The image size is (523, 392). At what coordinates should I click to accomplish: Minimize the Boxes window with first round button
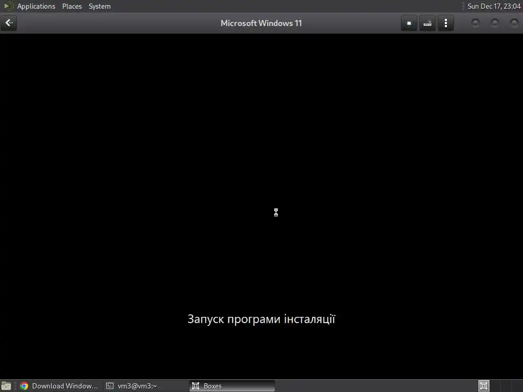[476, 23]
